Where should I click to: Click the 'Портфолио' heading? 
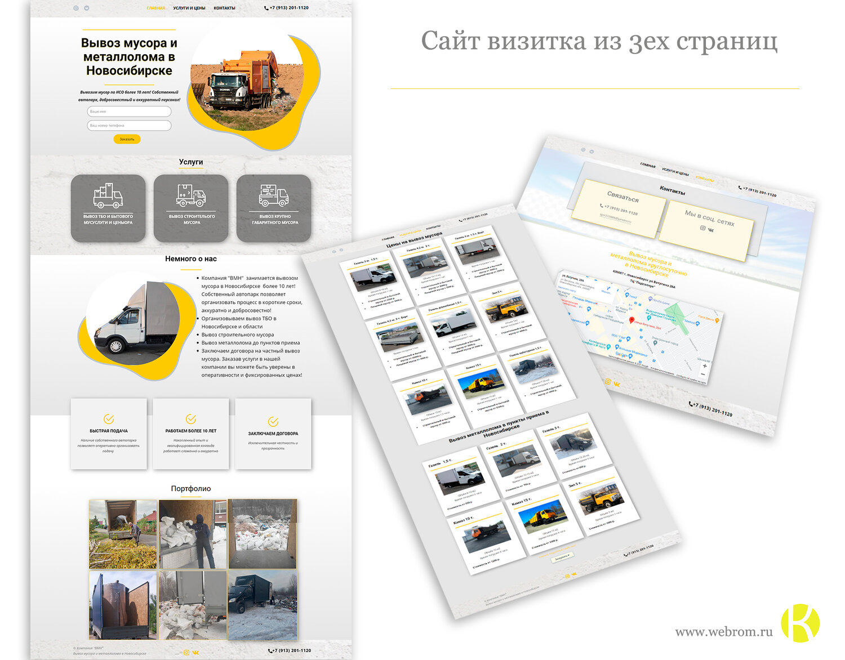pyautogui.click(x=191, y=488)
